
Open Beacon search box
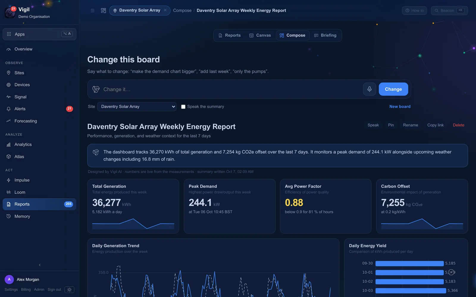tap(450, 10)
